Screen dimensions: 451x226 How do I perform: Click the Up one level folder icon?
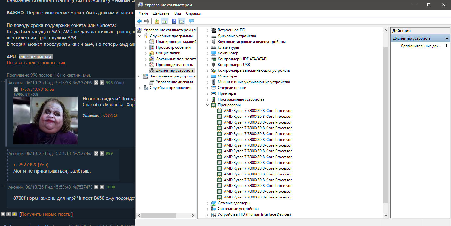(157, 21)
